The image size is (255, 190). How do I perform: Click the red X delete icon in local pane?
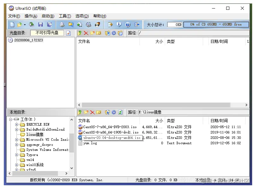point(92,112)
